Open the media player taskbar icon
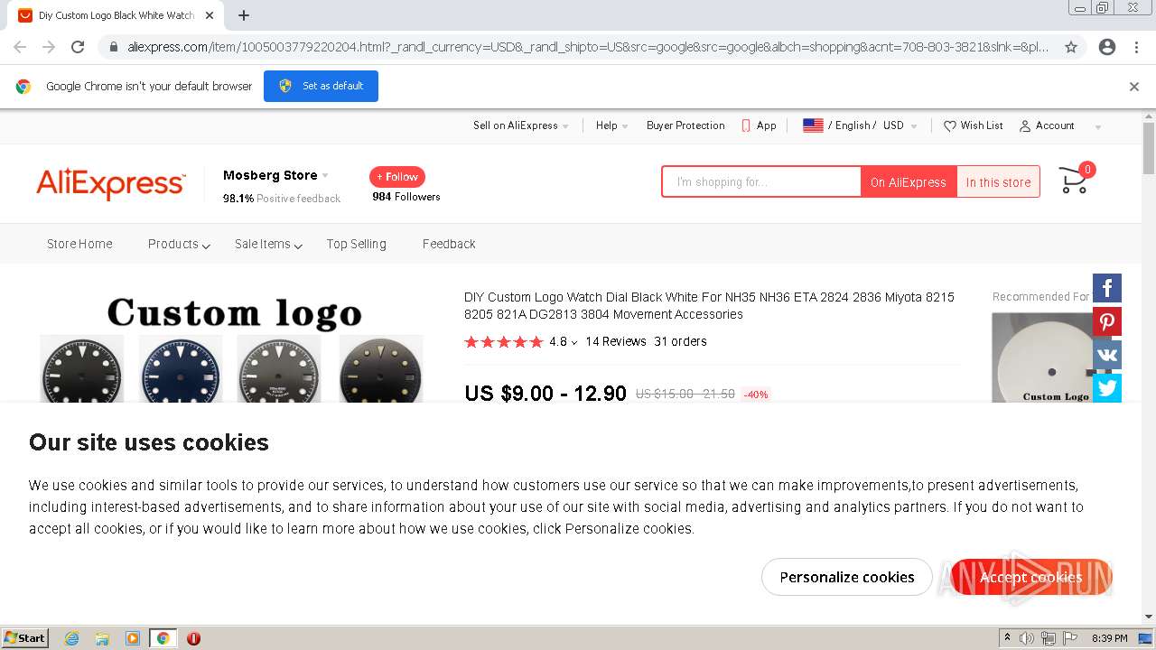The image size is (1156, 650). coord(133,638)
